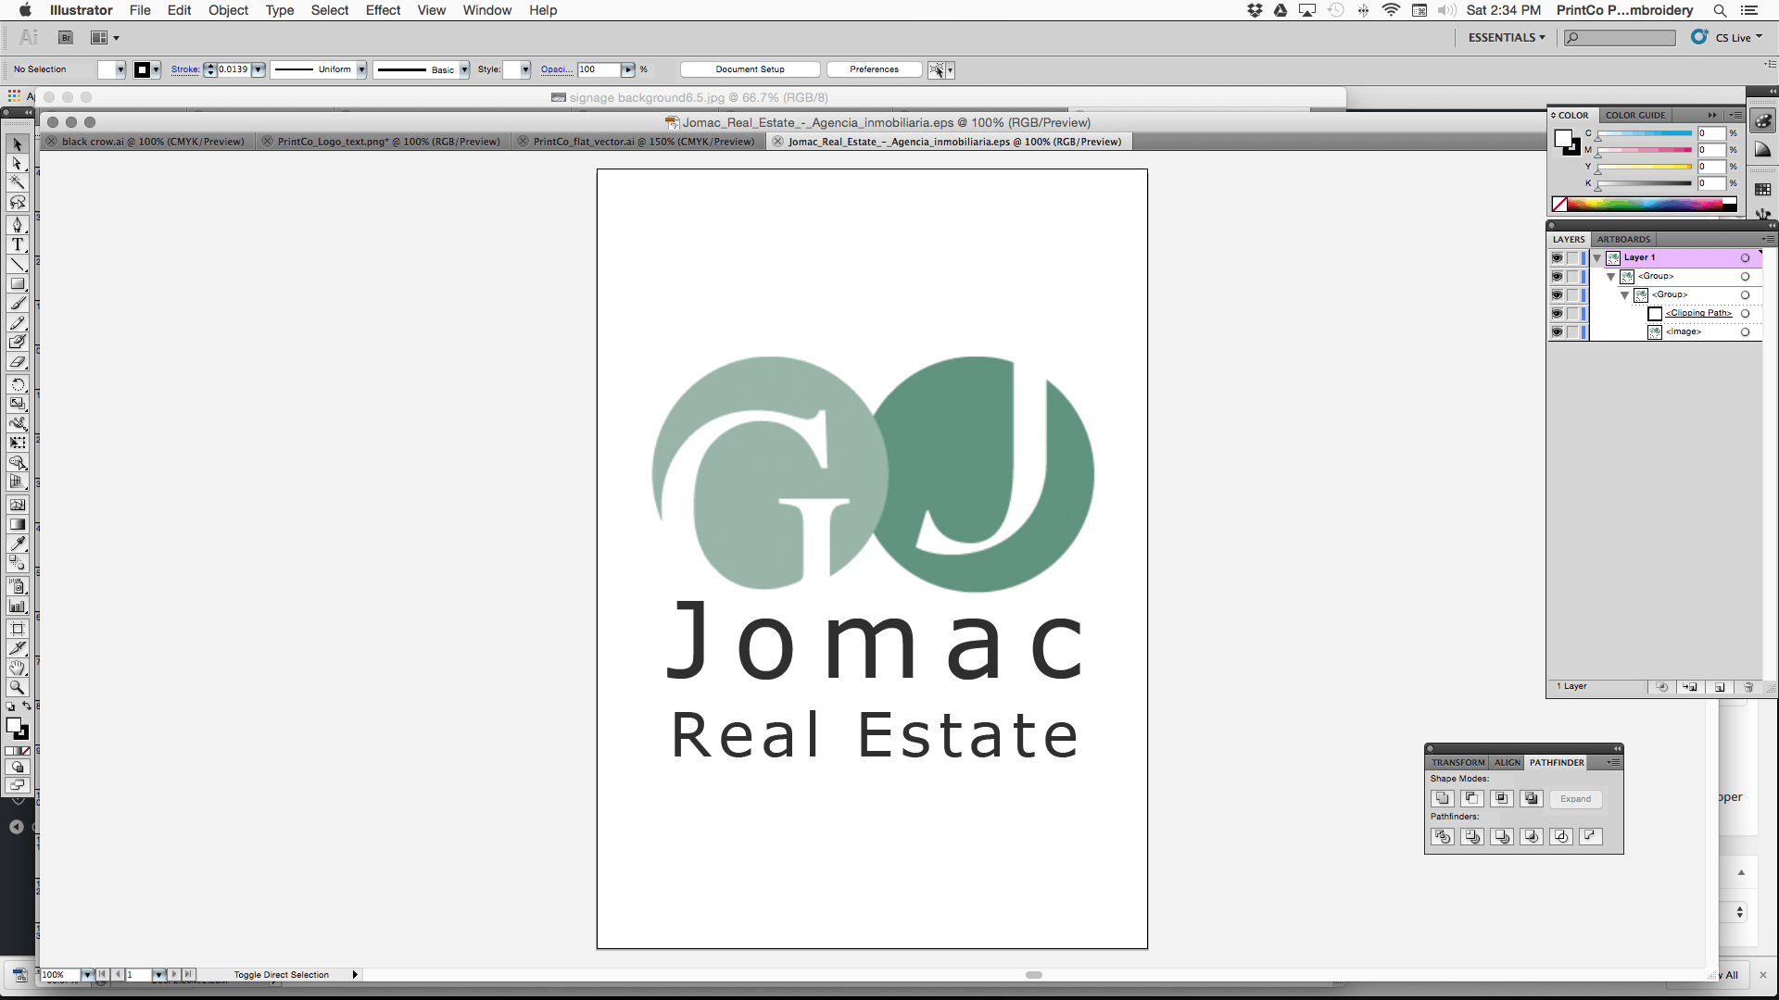Click Crop pathfinder button
1779x1000 pixels.
coord(1532,836)
